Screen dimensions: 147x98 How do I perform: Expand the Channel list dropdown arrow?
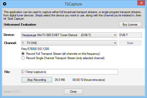(115, 43)
